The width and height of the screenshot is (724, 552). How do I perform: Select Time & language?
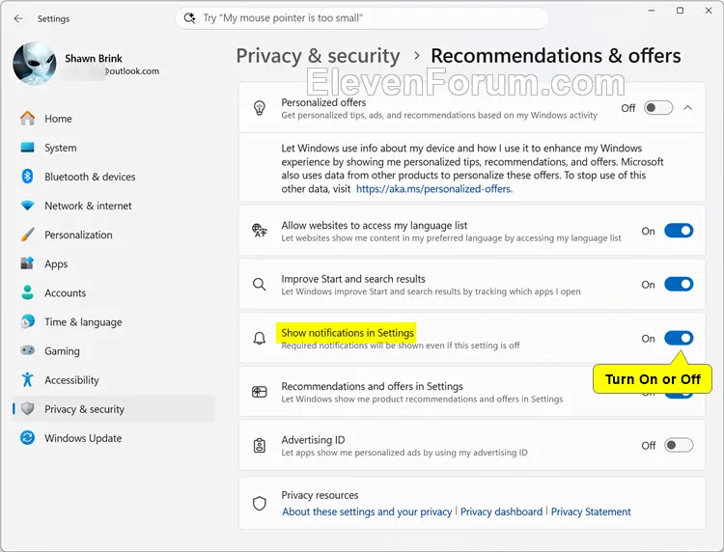[x=115, y=322]
